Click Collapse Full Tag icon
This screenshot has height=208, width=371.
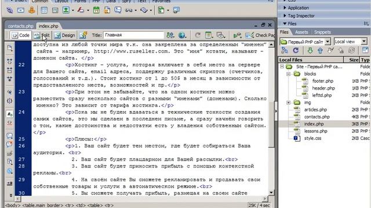click(10, 61)
